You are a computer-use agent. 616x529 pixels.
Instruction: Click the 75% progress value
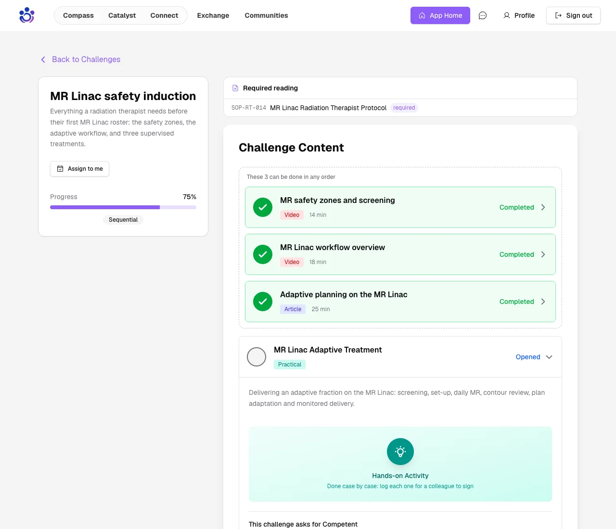point(190,197)
